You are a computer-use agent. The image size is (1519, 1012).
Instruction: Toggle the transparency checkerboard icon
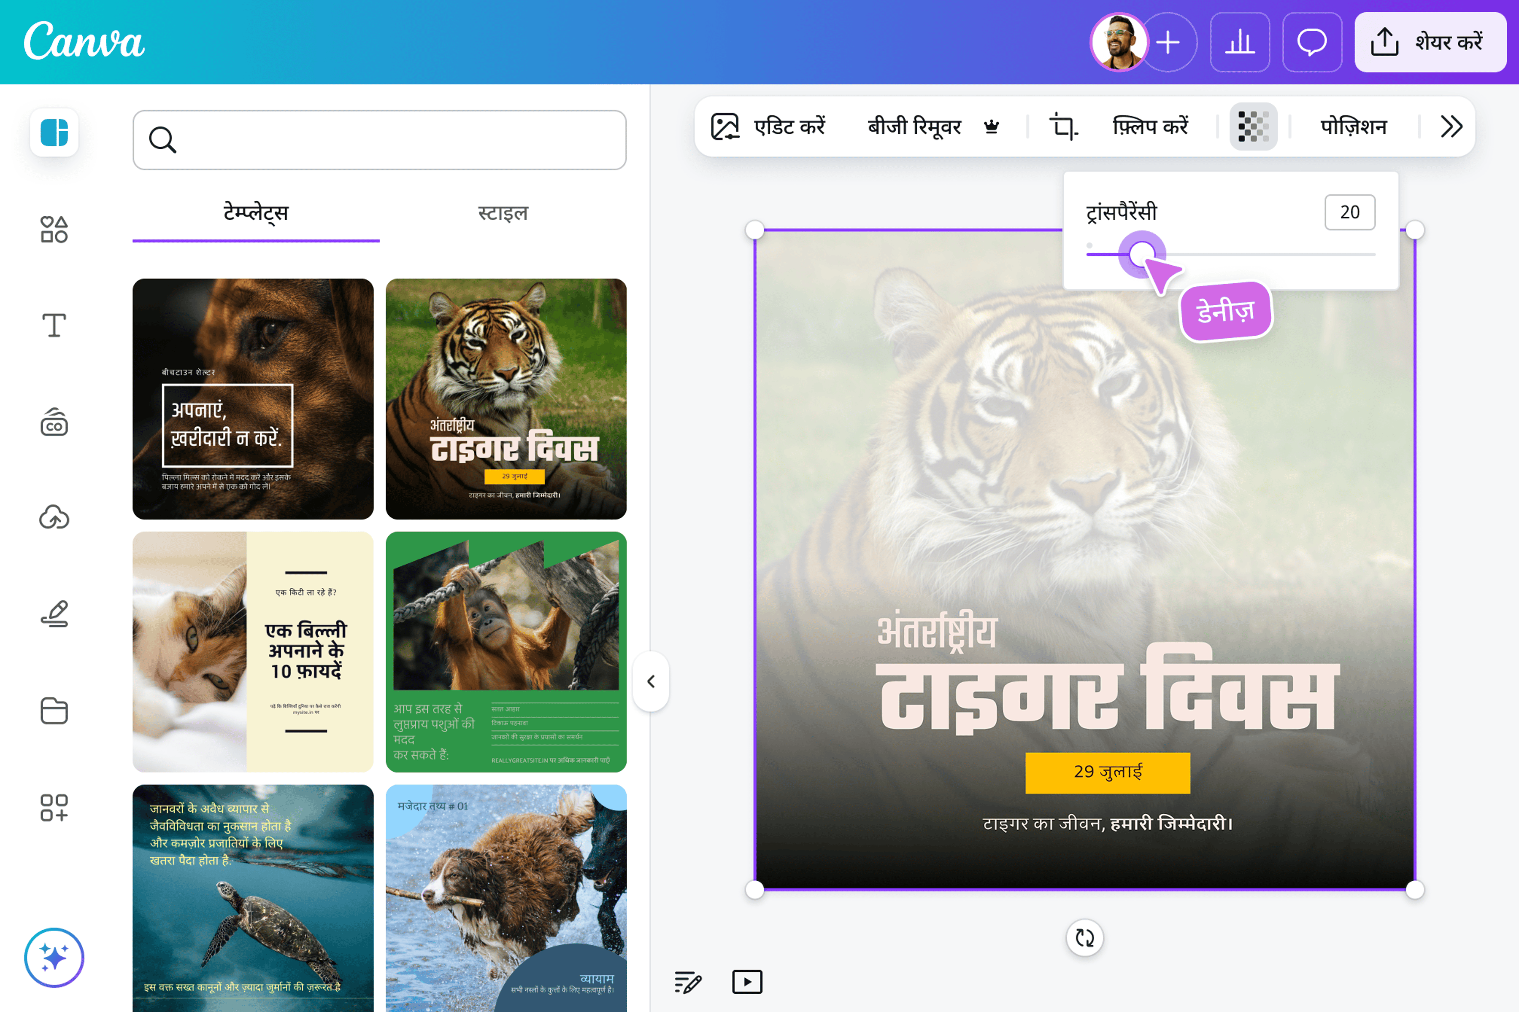click(1254, 126)
